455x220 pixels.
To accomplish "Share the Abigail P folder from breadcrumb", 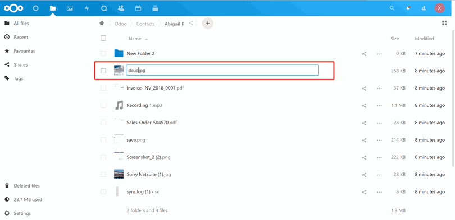I will coord(190,23).
